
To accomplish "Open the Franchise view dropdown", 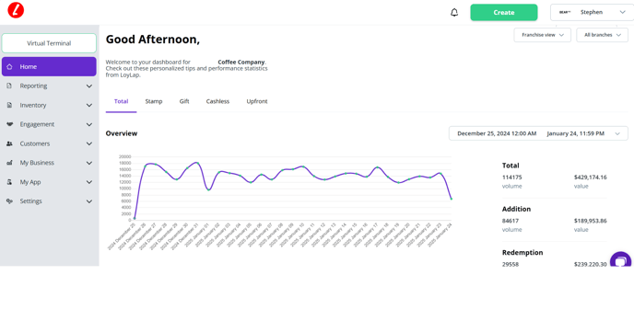I will [542, 35].
